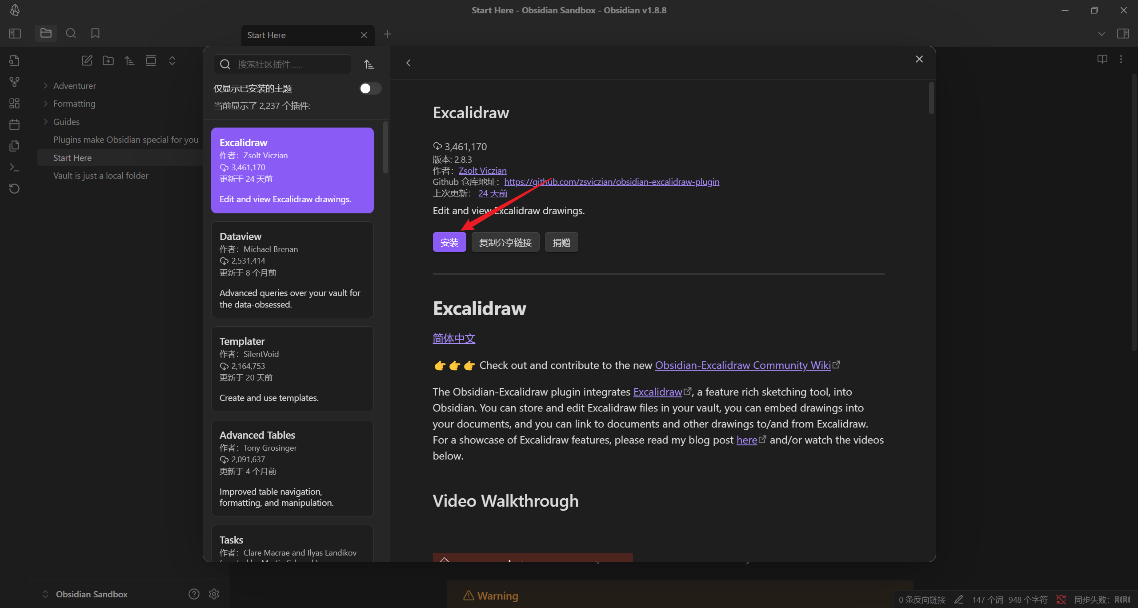Select the Dataview plugin card

tap(293, 270)
